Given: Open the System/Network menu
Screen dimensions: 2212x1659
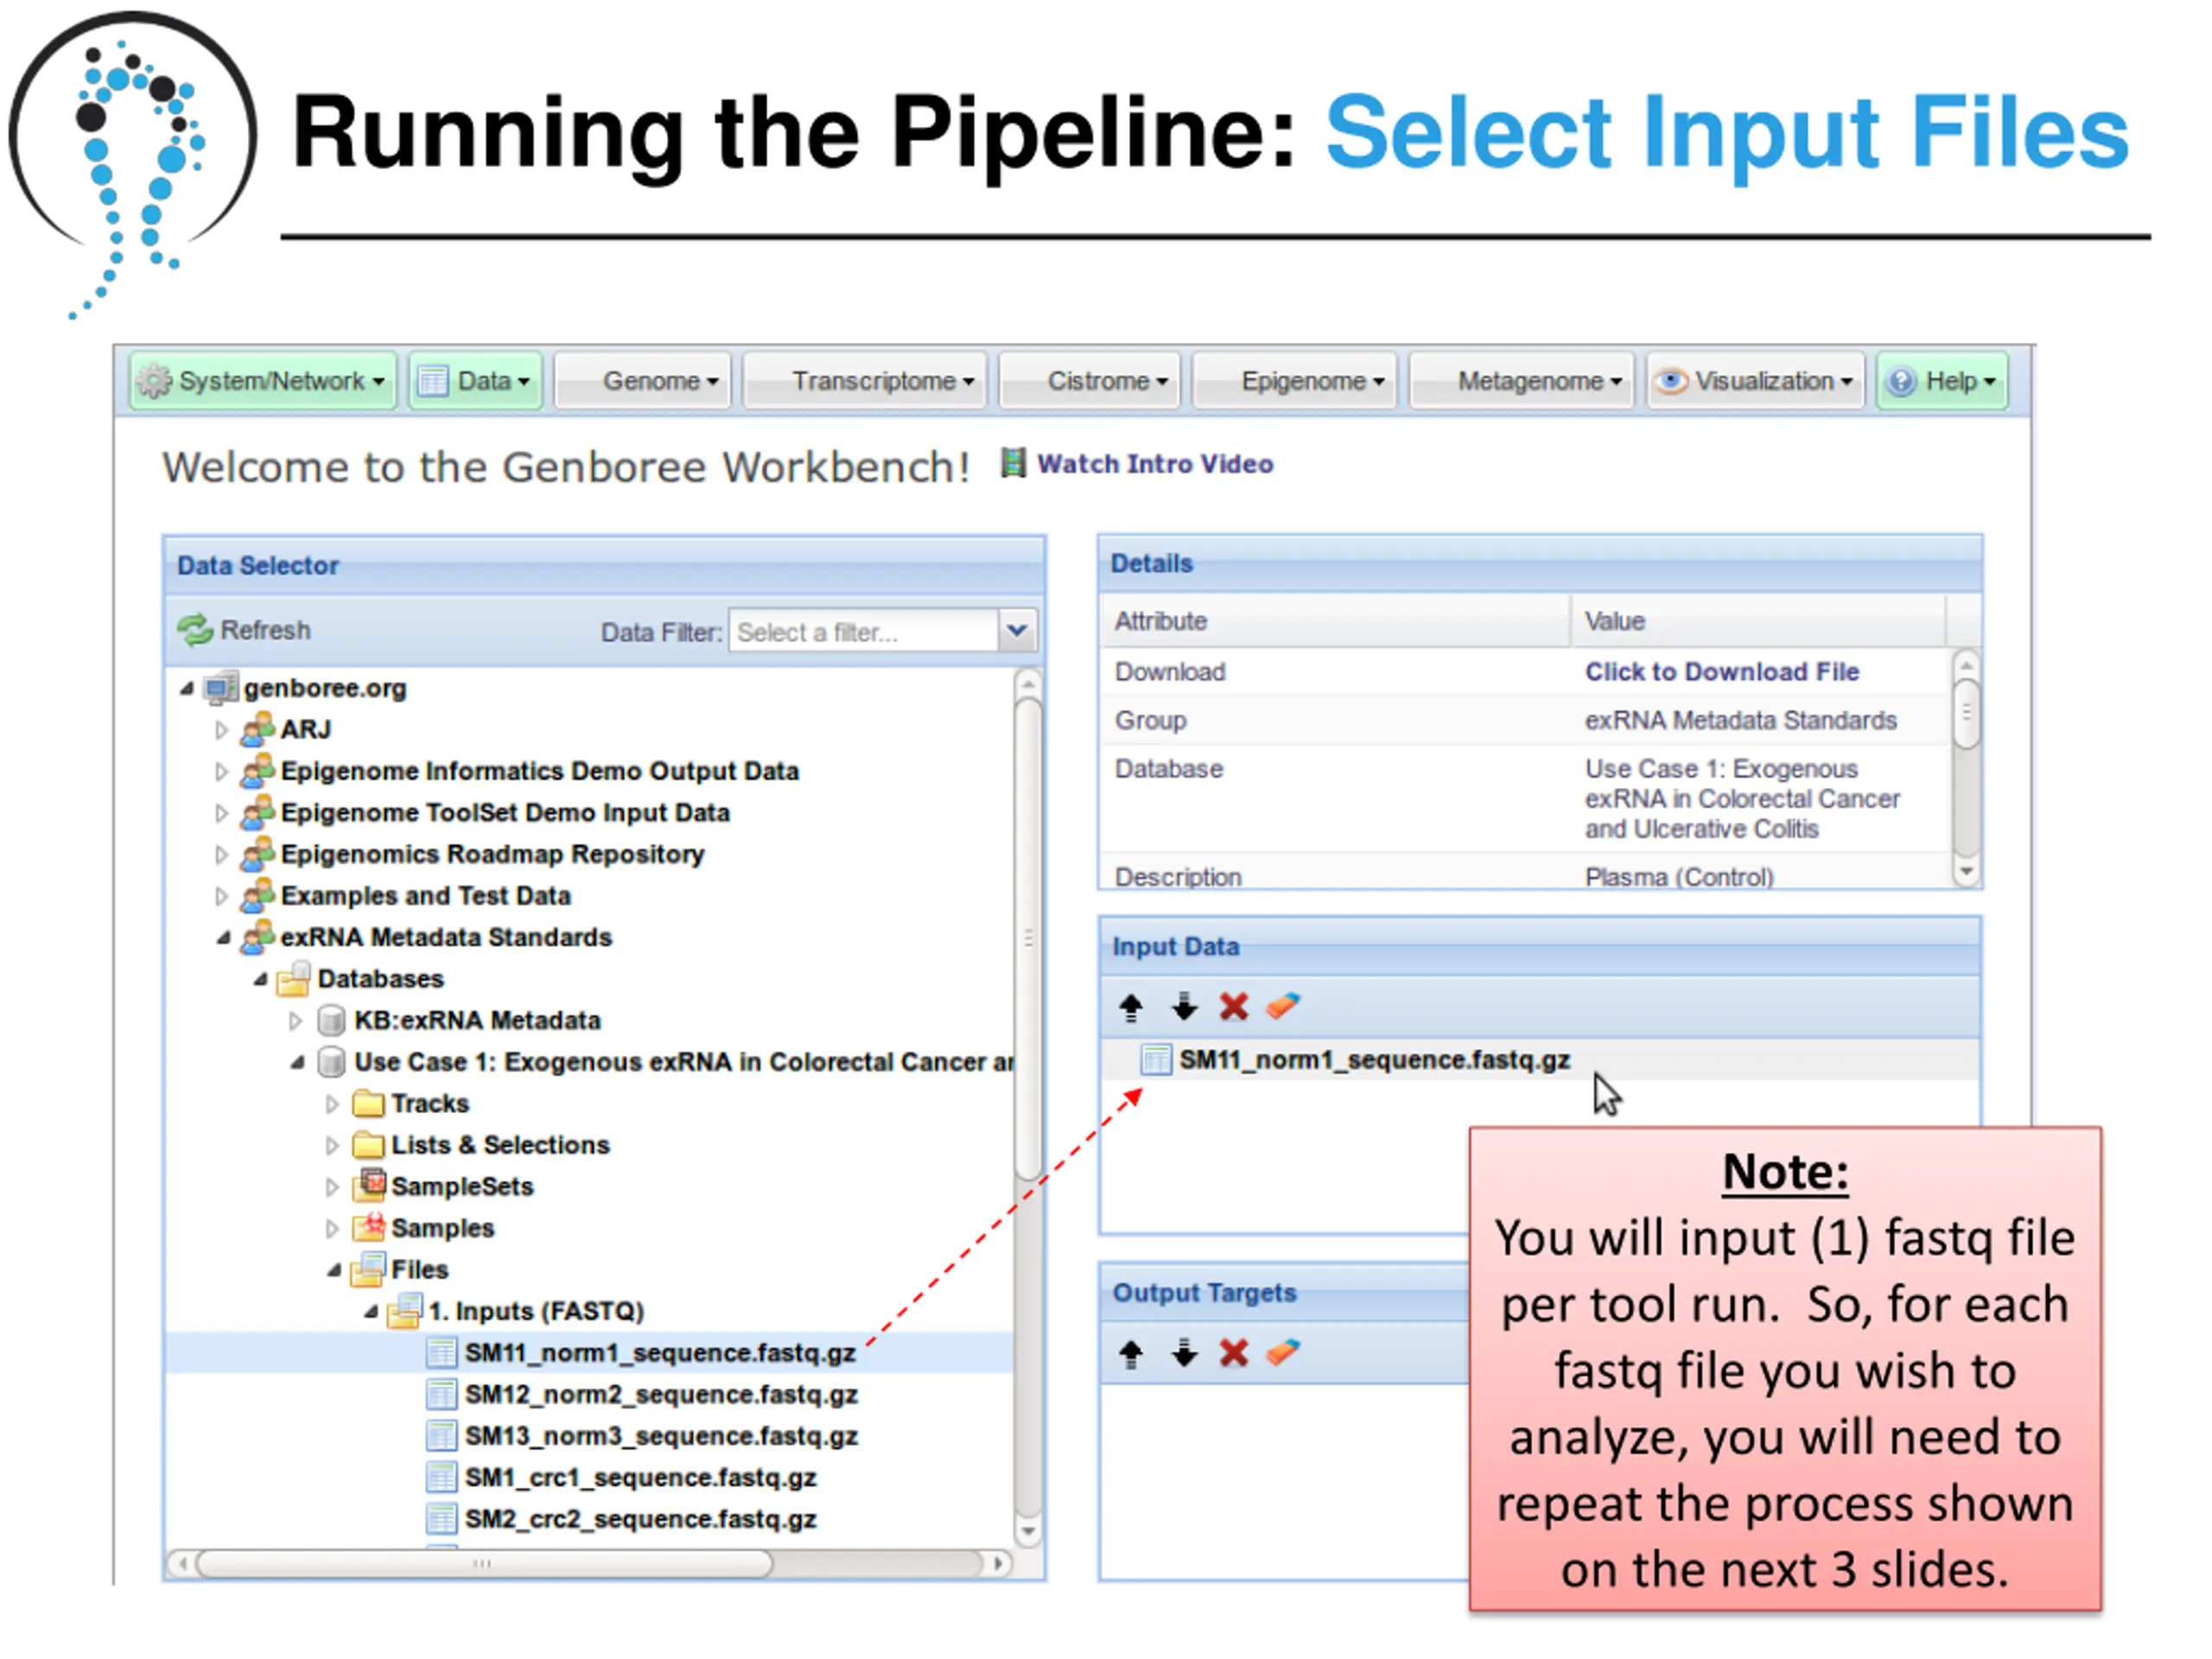Looking at the screenshot, I should click(x=263, y=381).
